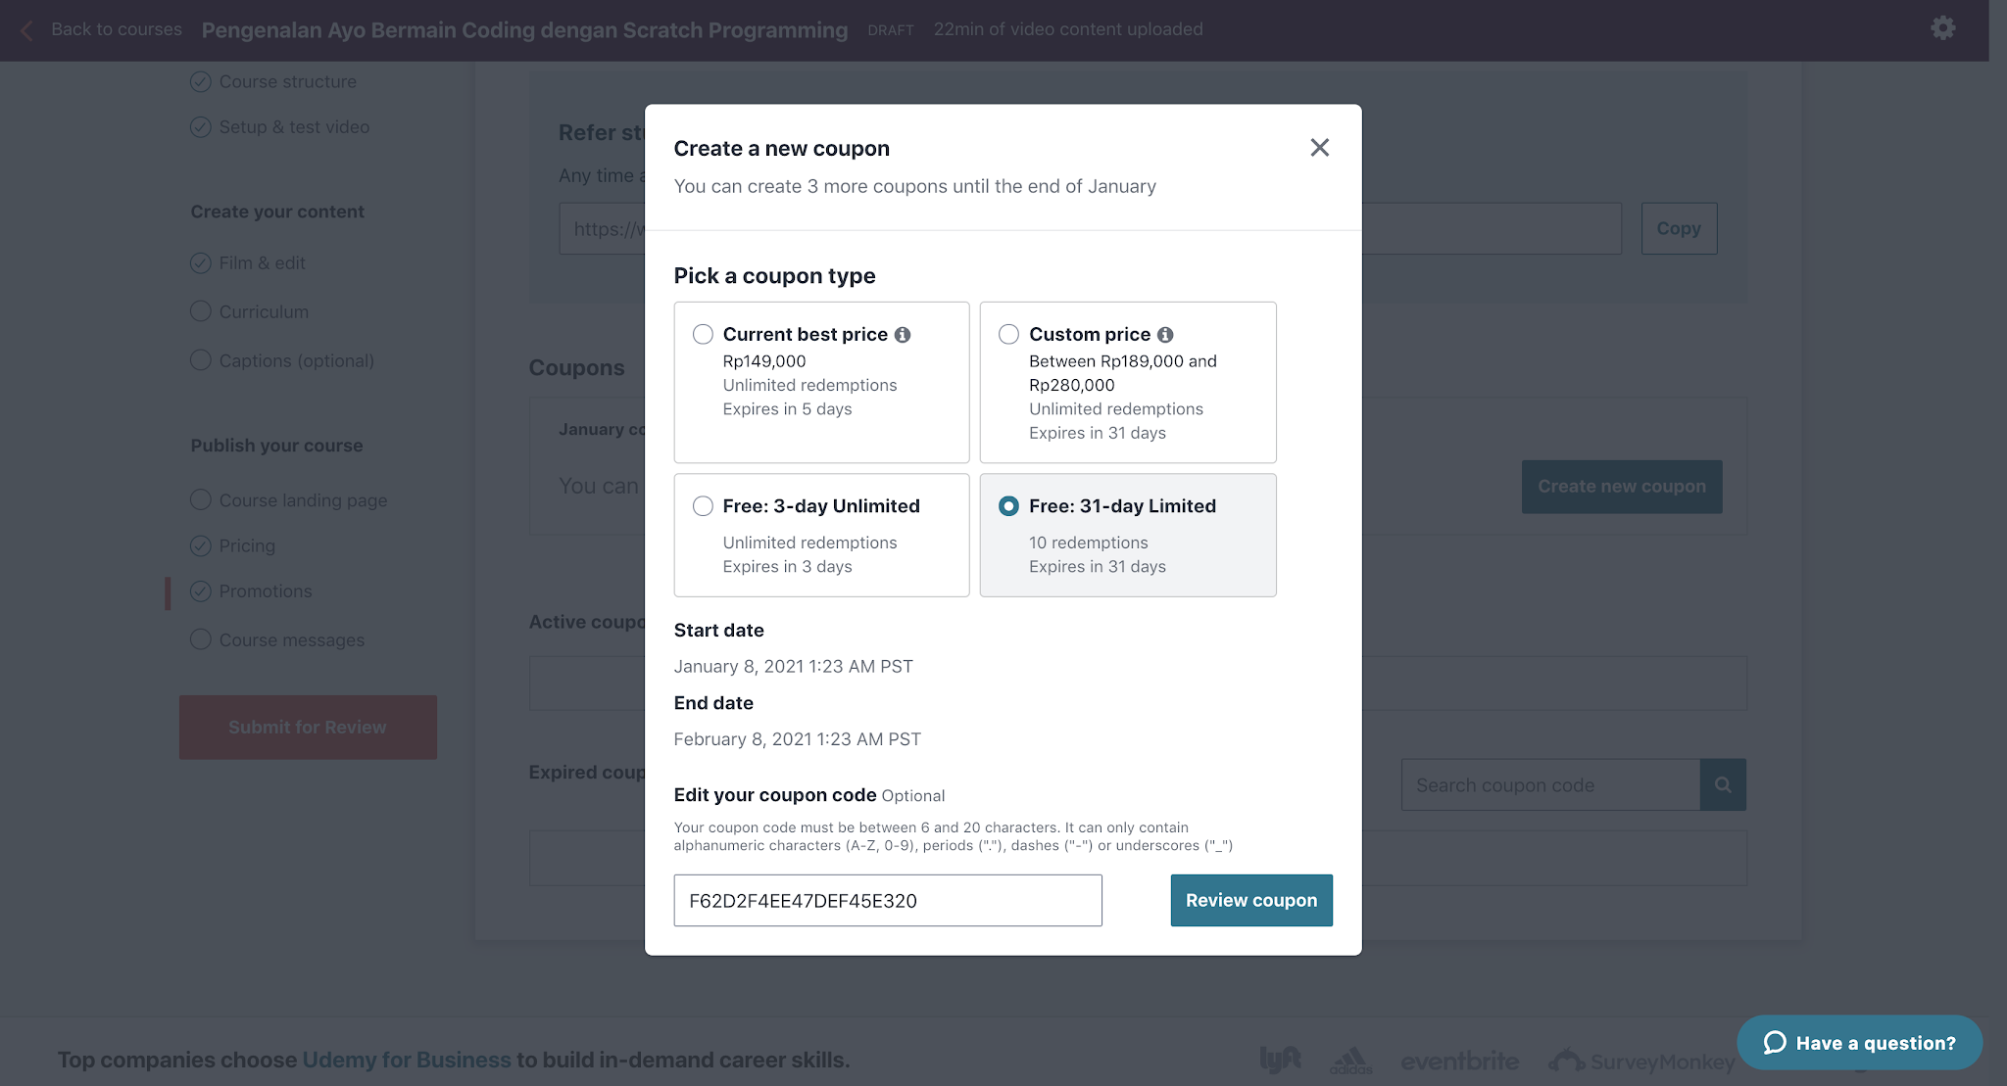Click the coupon code text field
This screenshot has width=2007, height=1086.
pos(888,900)
